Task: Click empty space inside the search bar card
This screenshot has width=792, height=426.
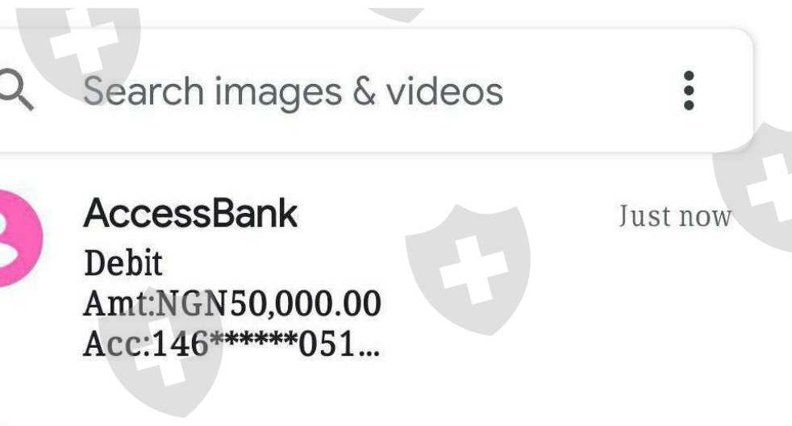Action: pyautogui.click(x=591, y=91)
